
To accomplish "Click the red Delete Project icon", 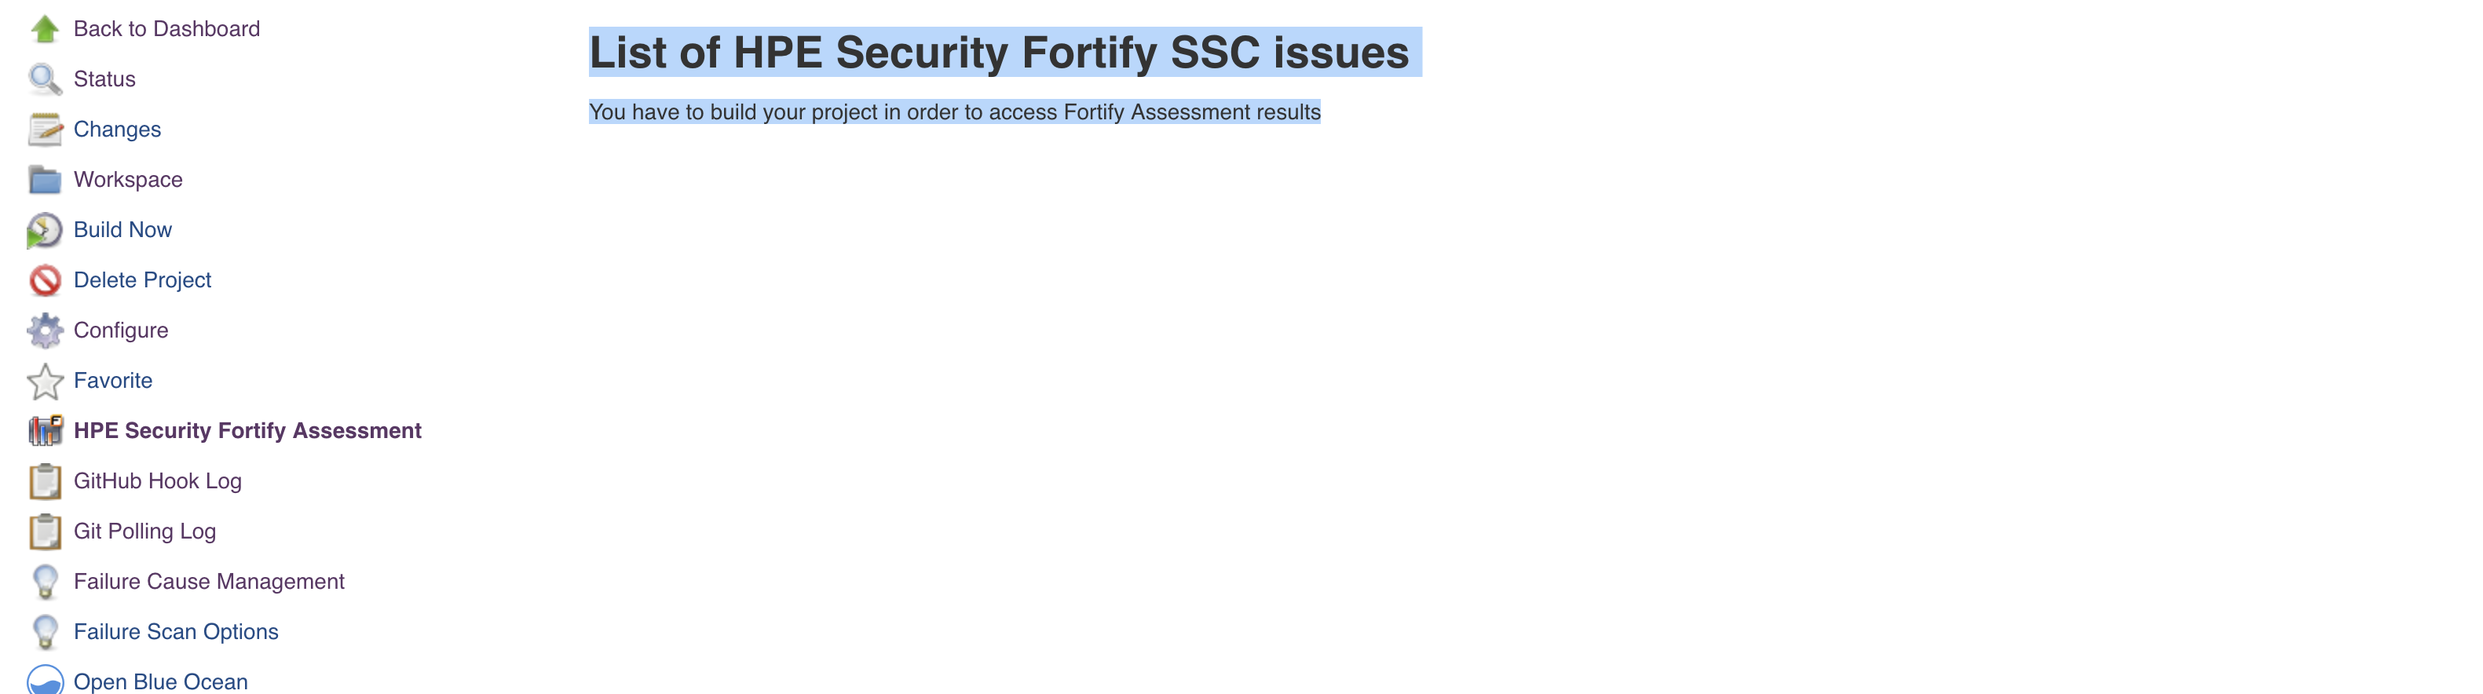I will [44, 280].
